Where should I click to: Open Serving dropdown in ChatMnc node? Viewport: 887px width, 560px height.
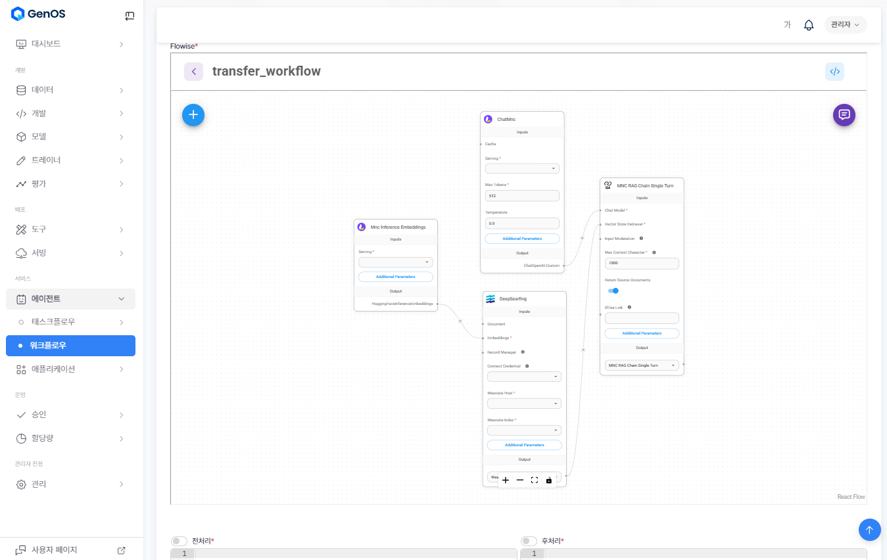pos(522,169)
